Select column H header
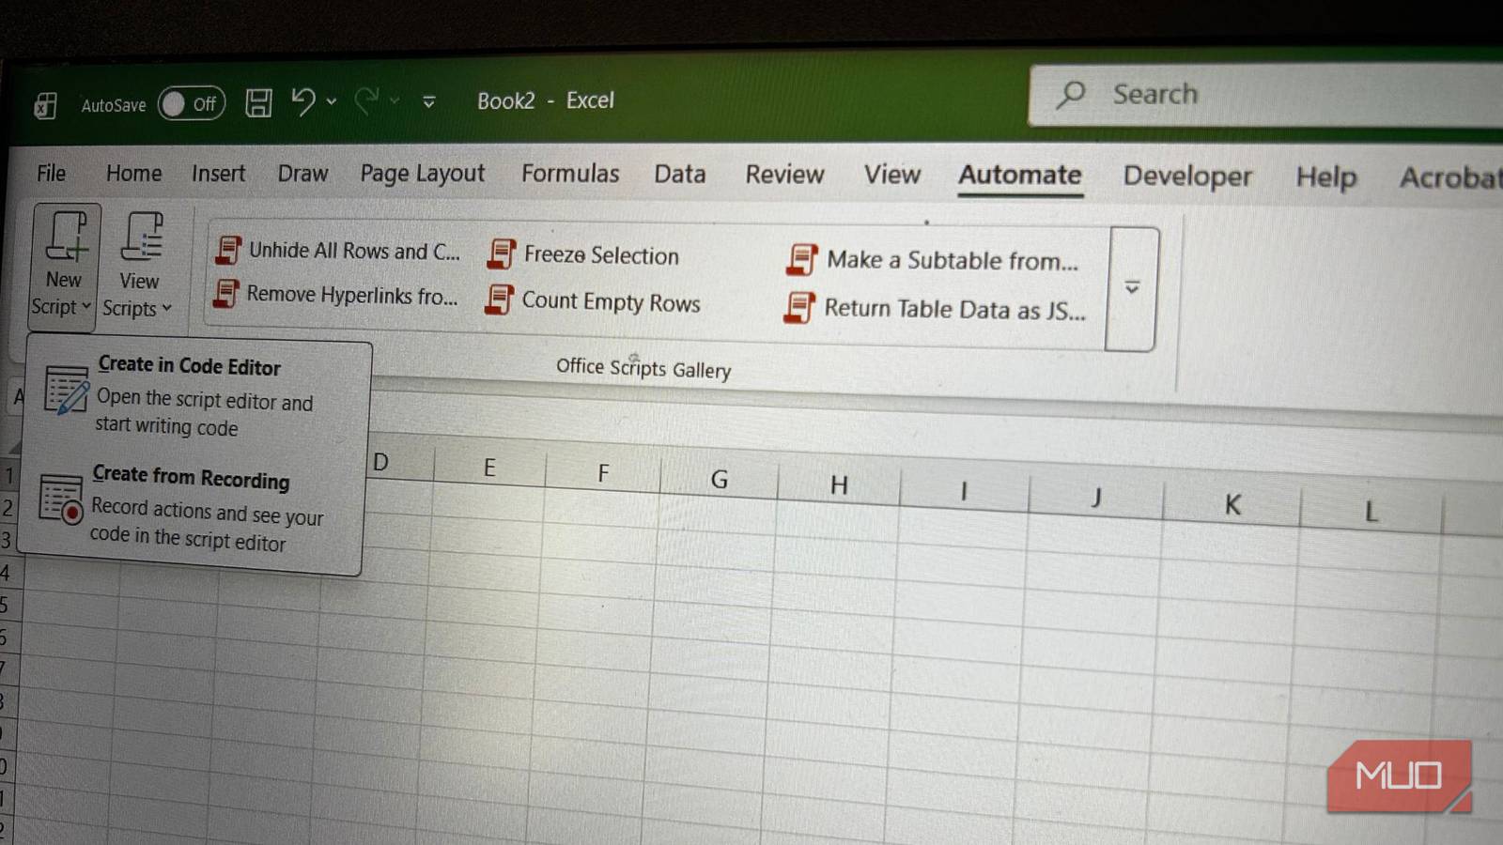The image size is (1503, 845). [839, 485]
